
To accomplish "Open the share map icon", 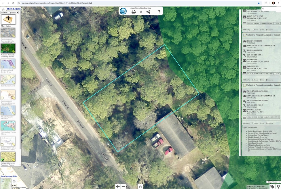I will tap(148, 12).
